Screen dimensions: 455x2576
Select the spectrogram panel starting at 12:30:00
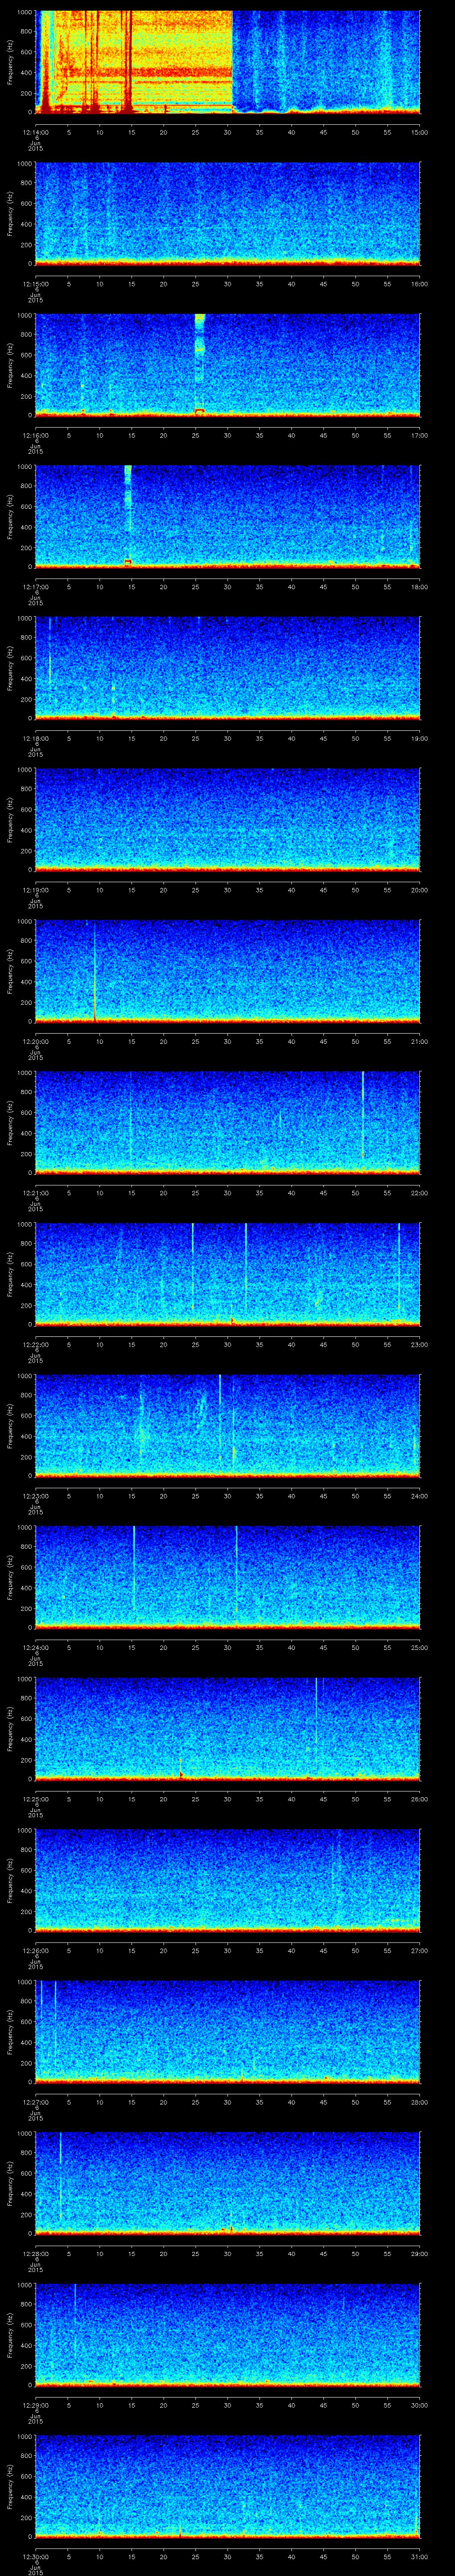228,2487
